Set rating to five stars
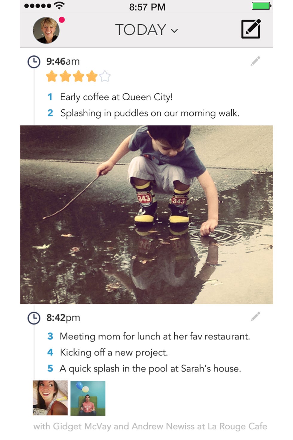Image resolution: width=293 pixels, height=440 pixels. [x=105, y=76]
